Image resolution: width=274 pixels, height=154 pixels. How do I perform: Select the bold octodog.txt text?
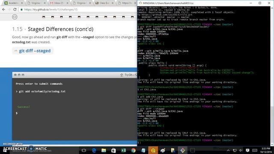(21, 42)
